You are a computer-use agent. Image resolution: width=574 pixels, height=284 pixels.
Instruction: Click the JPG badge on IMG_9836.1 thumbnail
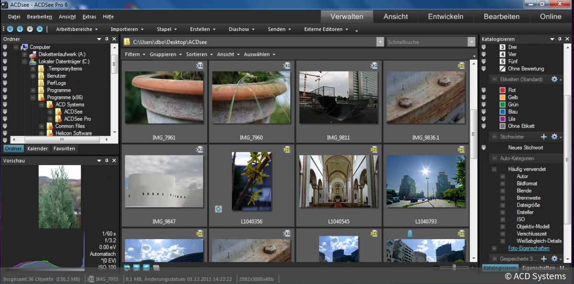click(x=462, y=66)
